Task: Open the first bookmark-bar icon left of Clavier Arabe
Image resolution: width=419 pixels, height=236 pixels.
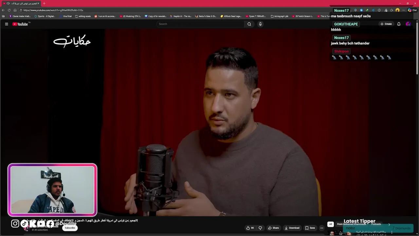Action: pyautogui.click(x=3, y=16)
